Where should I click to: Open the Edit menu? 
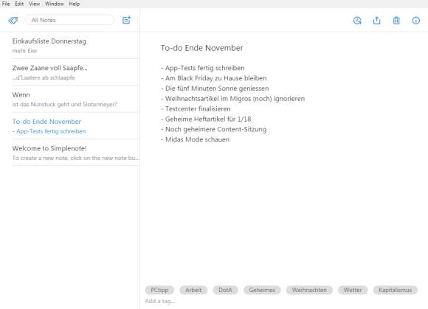19,4
